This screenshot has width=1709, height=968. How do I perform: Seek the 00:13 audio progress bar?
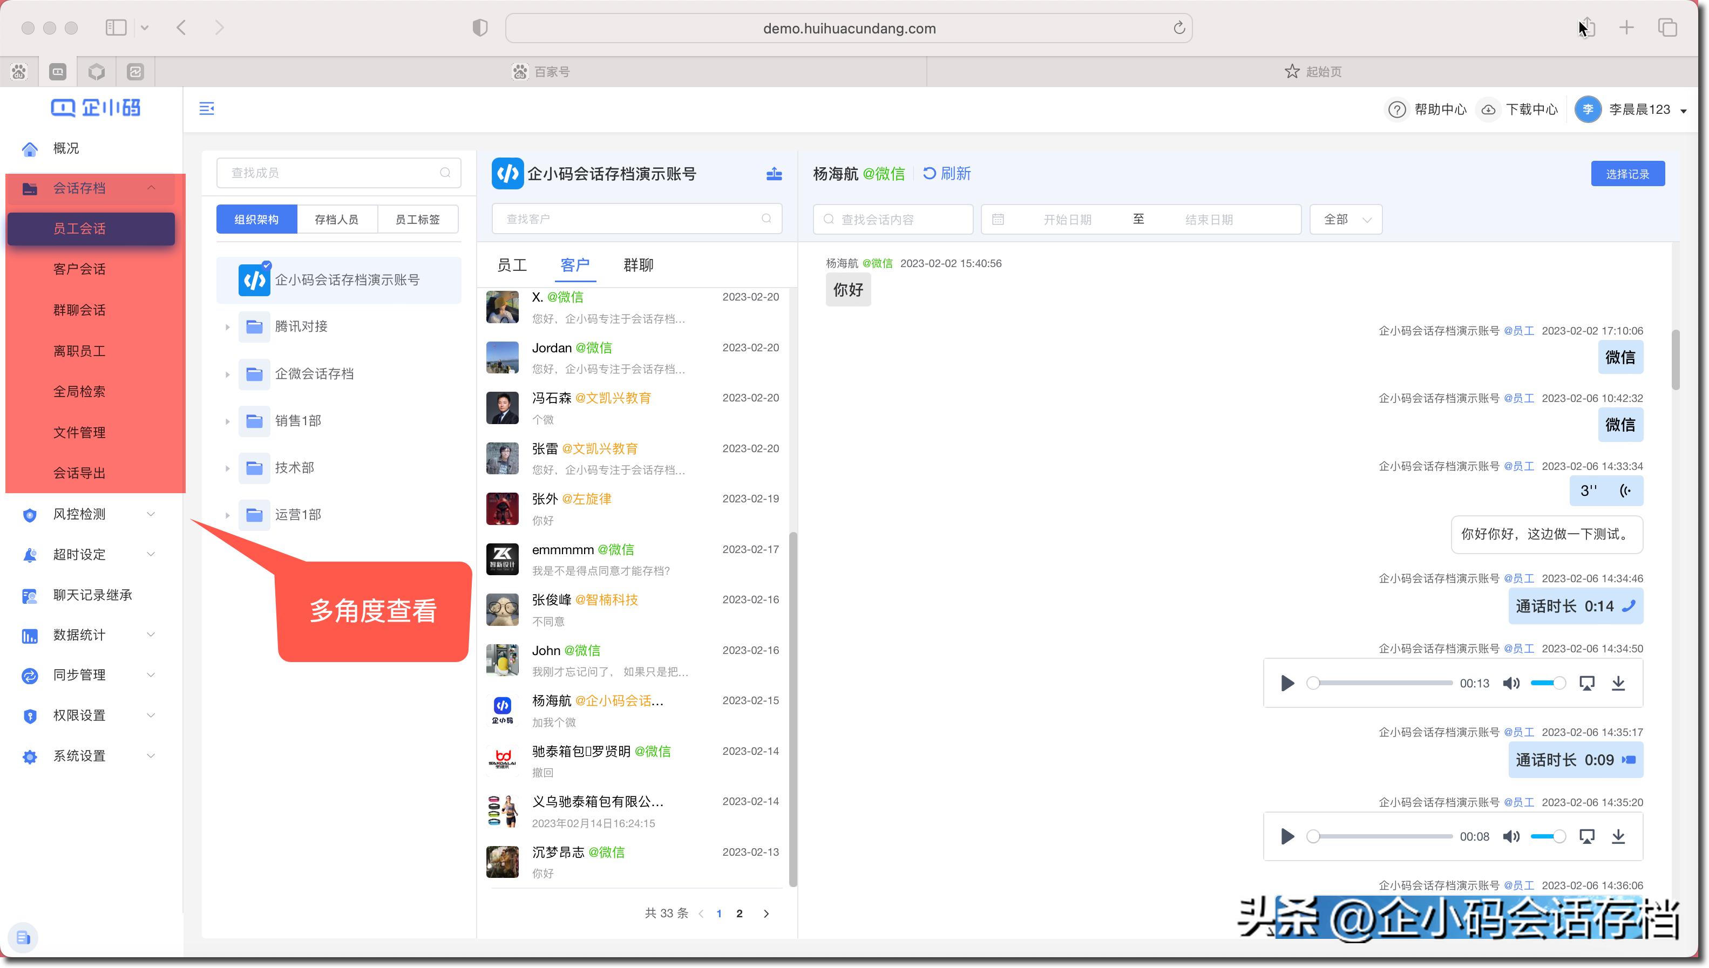coord(1380,684)
